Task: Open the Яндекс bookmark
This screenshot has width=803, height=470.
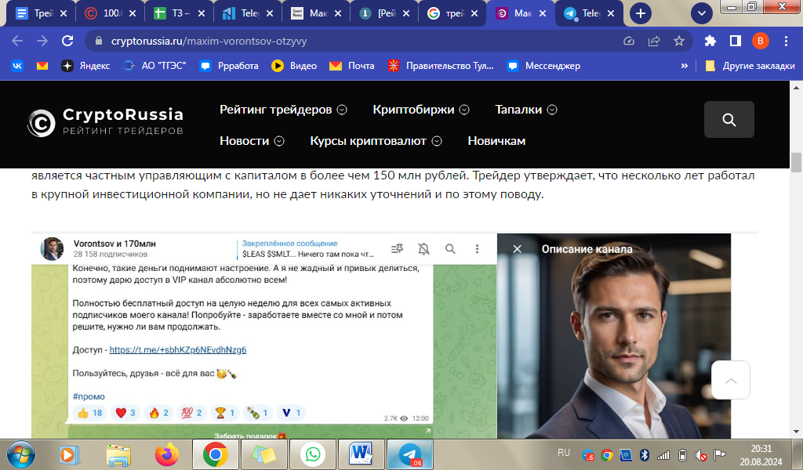Action: 85,66
